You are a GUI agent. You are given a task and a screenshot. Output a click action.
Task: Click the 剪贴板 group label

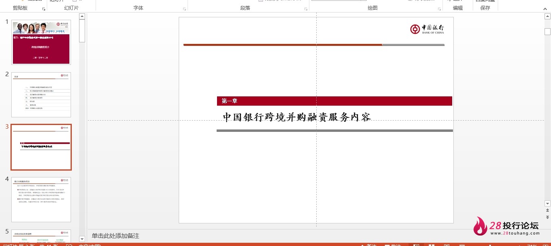[20, 8]
